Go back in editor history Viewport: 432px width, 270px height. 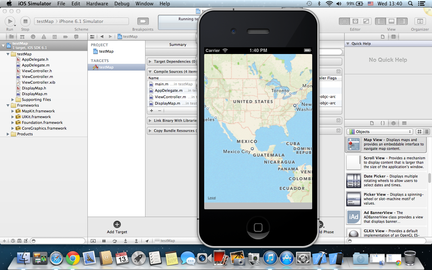coord(102,36)
